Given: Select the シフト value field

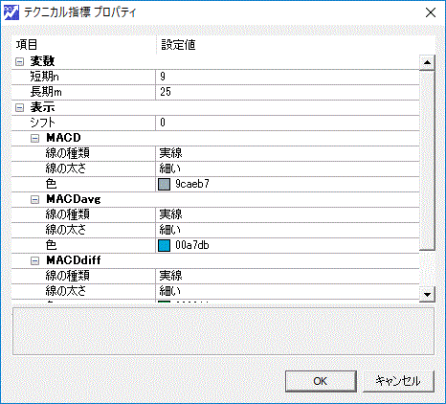Looking at the screenshot, I should 287,123.
